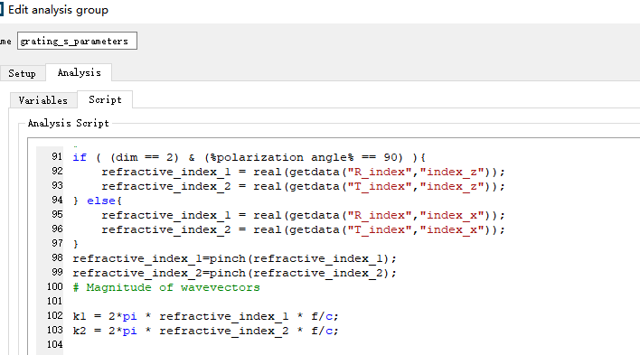Click the 'Edit analysis group' window title

tap(58, 10)
